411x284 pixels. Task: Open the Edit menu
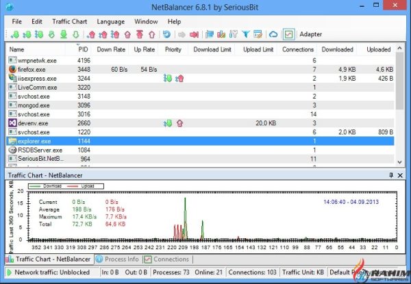point(37,22)
